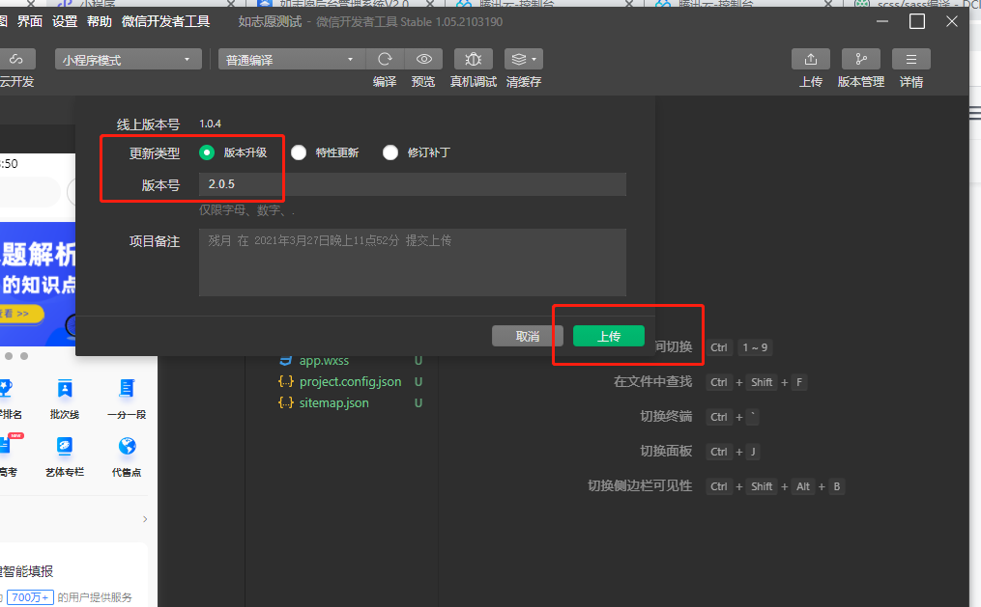Viewport: 981px width, 607px height.
Task: Expand the 清缓存 dropdown arrow
Action: [534, 59]
